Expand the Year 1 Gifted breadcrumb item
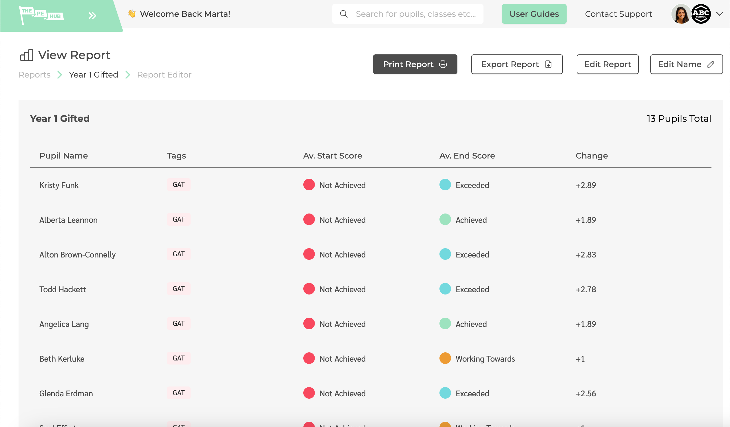Screen dimensions: 730x427 coord(93,74)
